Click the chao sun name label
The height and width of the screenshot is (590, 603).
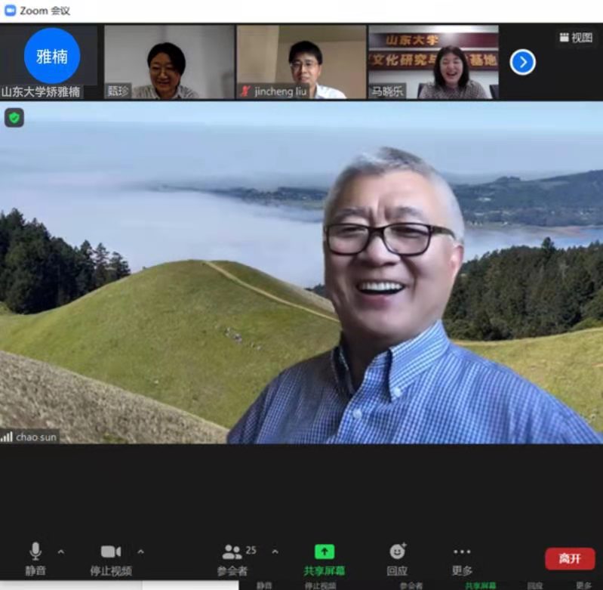point(37,437)
